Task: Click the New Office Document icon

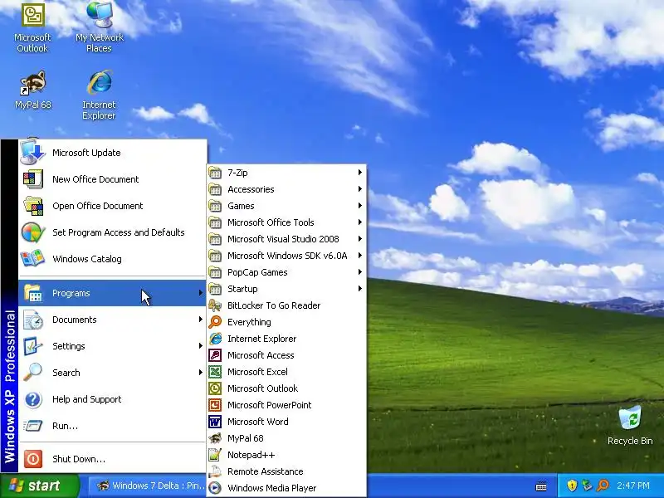Action: (x=32, y=179)
